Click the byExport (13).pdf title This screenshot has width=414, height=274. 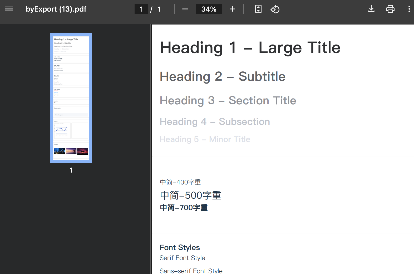[x=56, y=9]
